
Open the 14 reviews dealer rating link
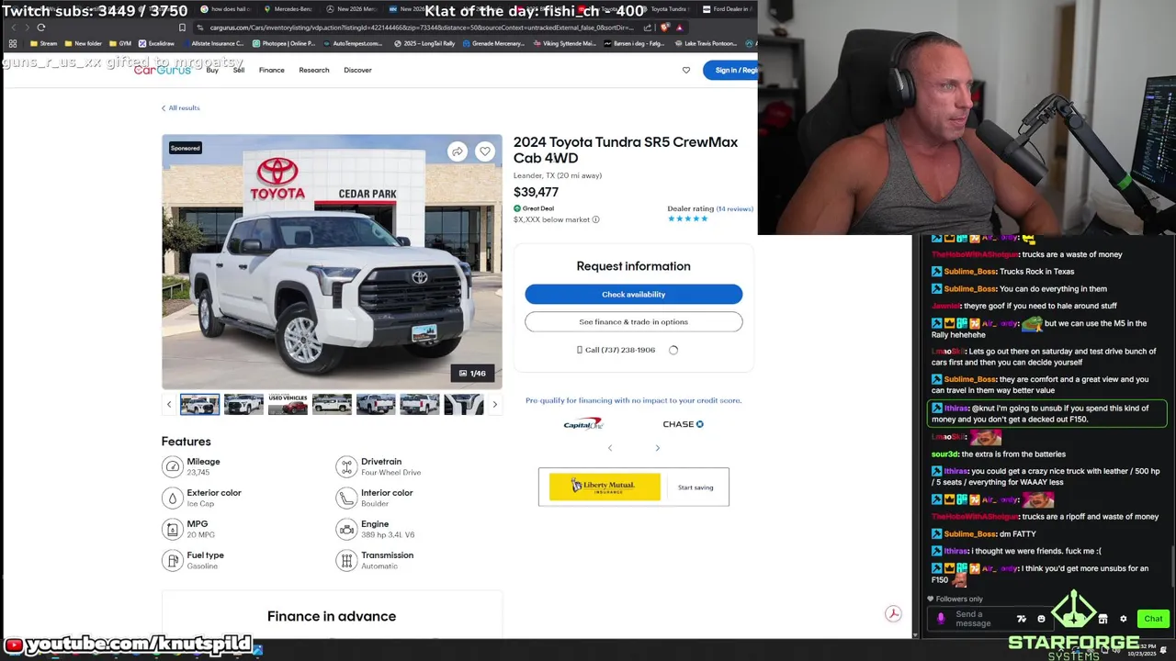[734, 208]
